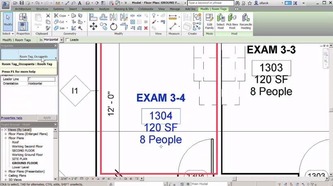Click the Undo arrow icon
This screenshot has width=333, height=186.
37,3
